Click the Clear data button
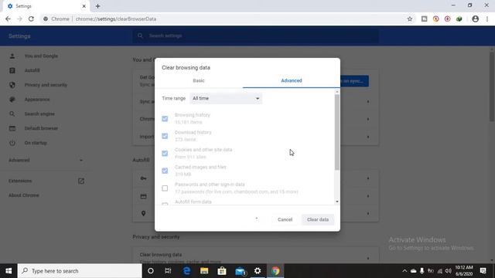Image resolution: width=495 pixels, height=278 pixels. click(318, 219)
